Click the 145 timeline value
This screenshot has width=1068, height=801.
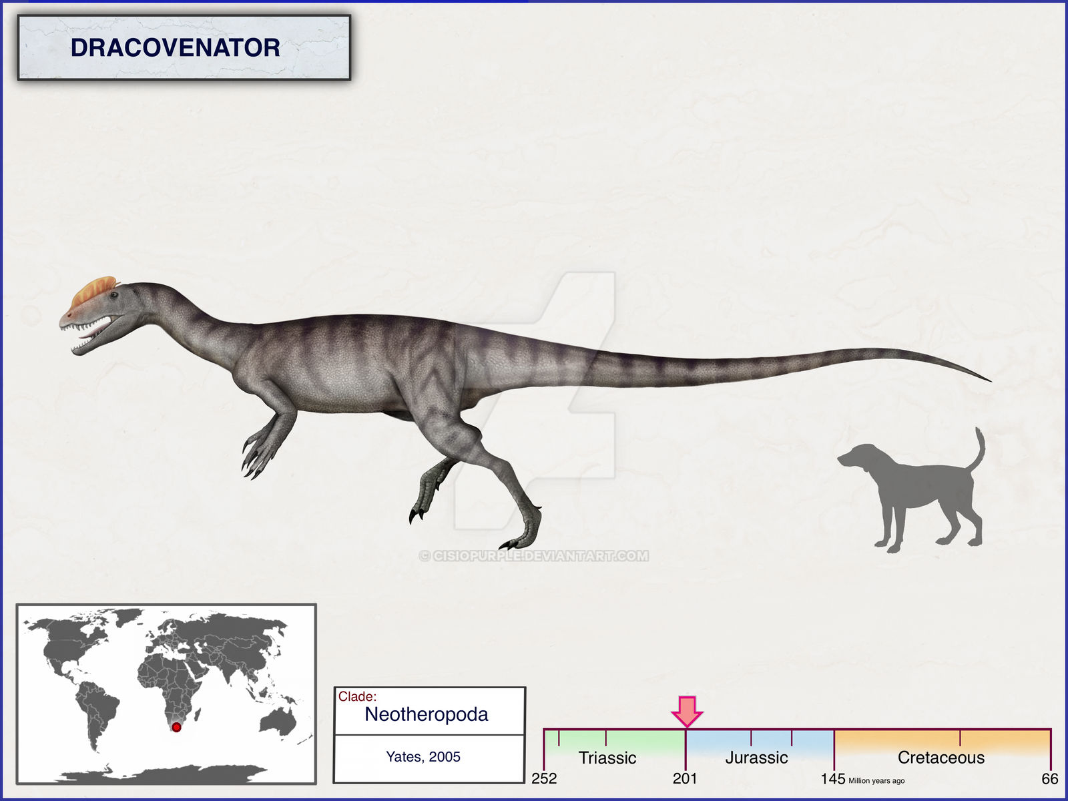click(833, 778)
